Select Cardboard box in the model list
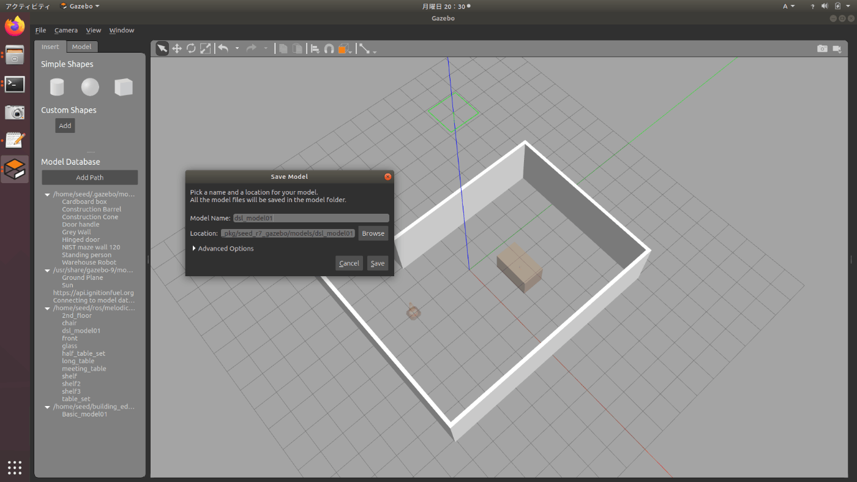Screen dimensions: 857x482 coord(84,201)
